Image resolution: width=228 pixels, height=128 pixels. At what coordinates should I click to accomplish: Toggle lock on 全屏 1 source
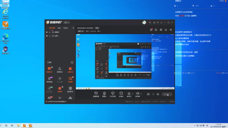tap(50, 36)
